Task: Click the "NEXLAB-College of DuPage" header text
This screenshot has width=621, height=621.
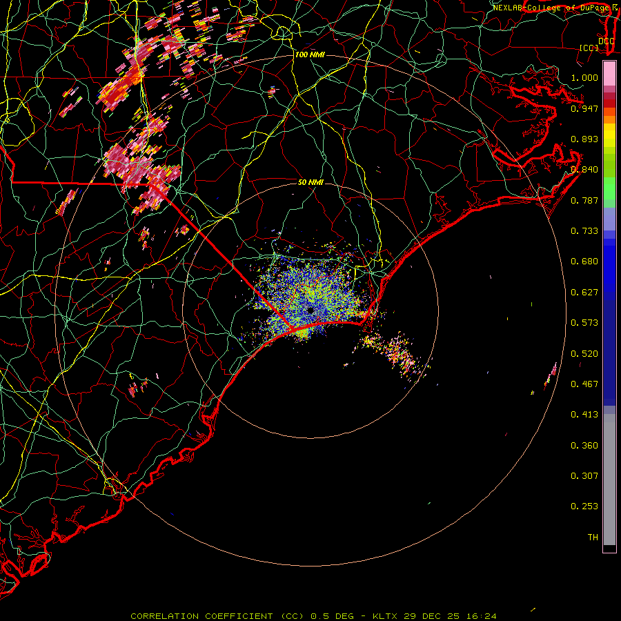Action: click(551, 8)
